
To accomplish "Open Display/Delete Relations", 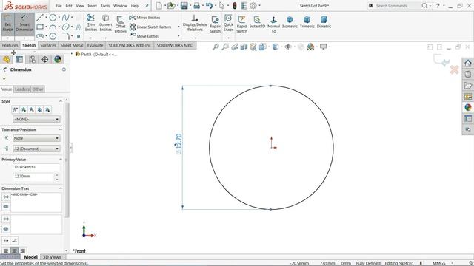I will click(195, 23).
